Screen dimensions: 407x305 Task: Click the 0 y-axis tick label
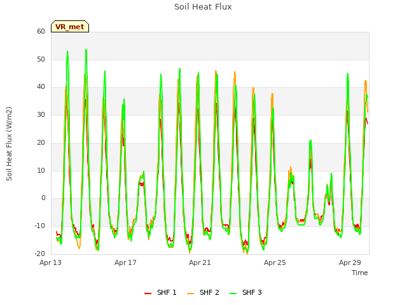pos(43,198)
